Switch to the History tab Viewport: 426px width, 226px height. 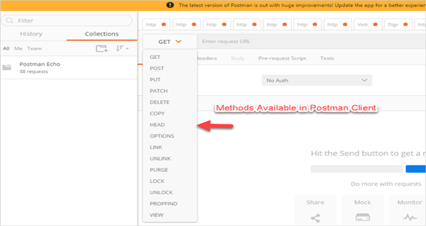(x=31, y=34)
